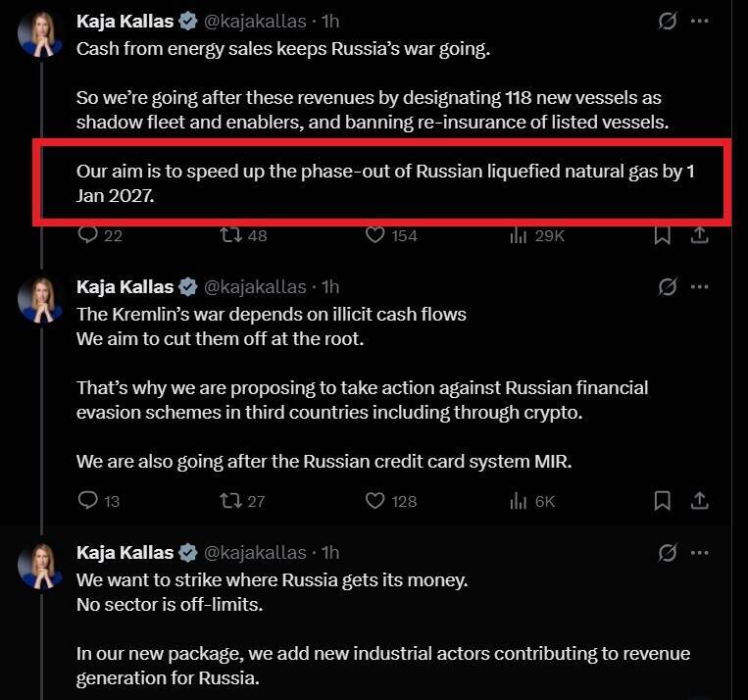Viewport: 748px width, 700px height.
Task: Open Grok icon on third post
Action: click(x=668, y=552)
